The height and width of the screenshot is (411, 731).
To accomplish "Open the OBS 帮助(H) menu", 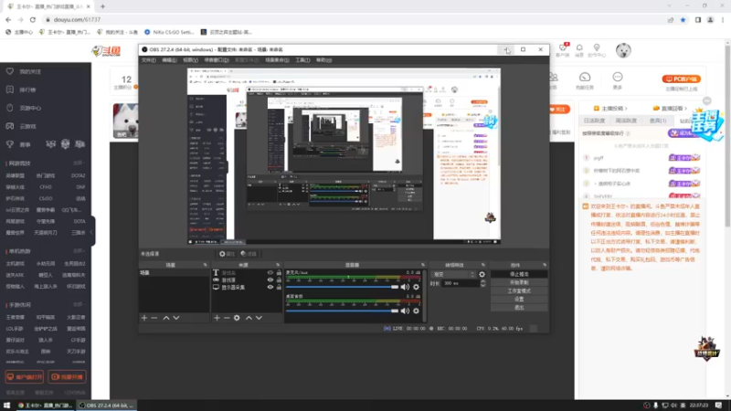I will click(x=323, y=60).
